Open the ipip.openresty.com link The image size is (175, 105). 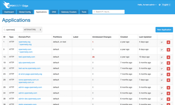pos(27,63)
